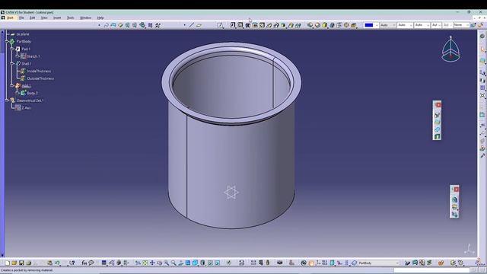
Task: Select PartBody in the specification tree
Action: pos(24,41)
